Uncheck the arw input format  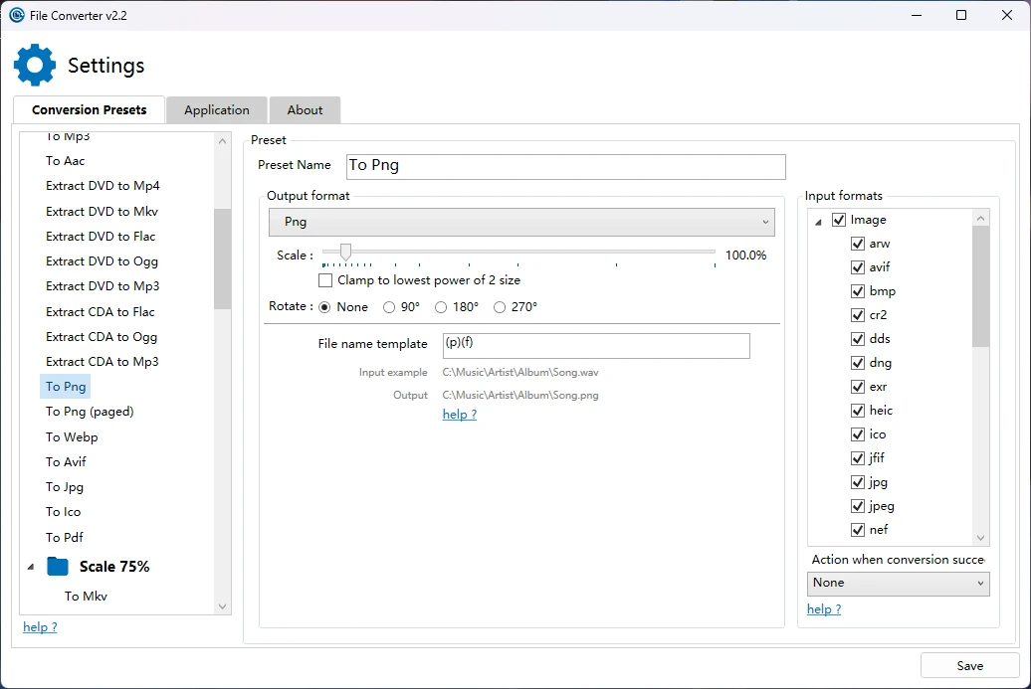pyautogui.click(x=858, y=244)
